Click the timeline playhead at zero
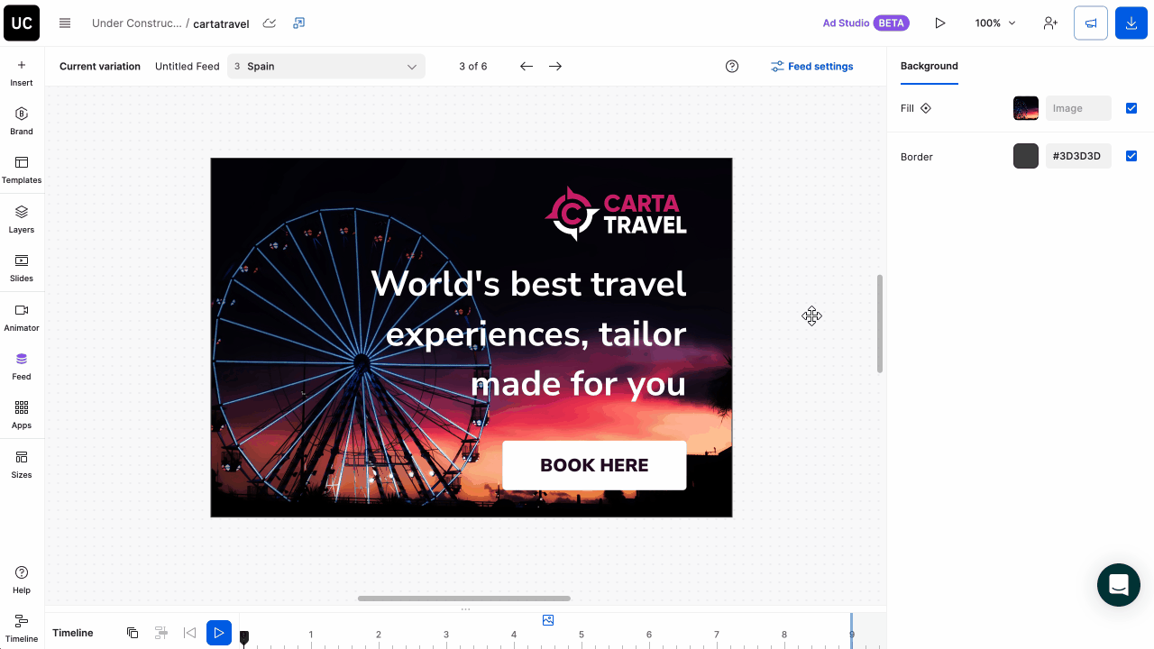Screen dimensions: 1154x649 coord(243,637)
